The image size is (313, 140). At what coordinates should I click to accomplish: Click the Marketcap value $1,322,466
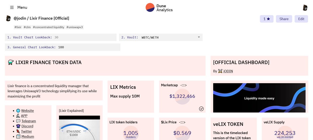(182, 96)
